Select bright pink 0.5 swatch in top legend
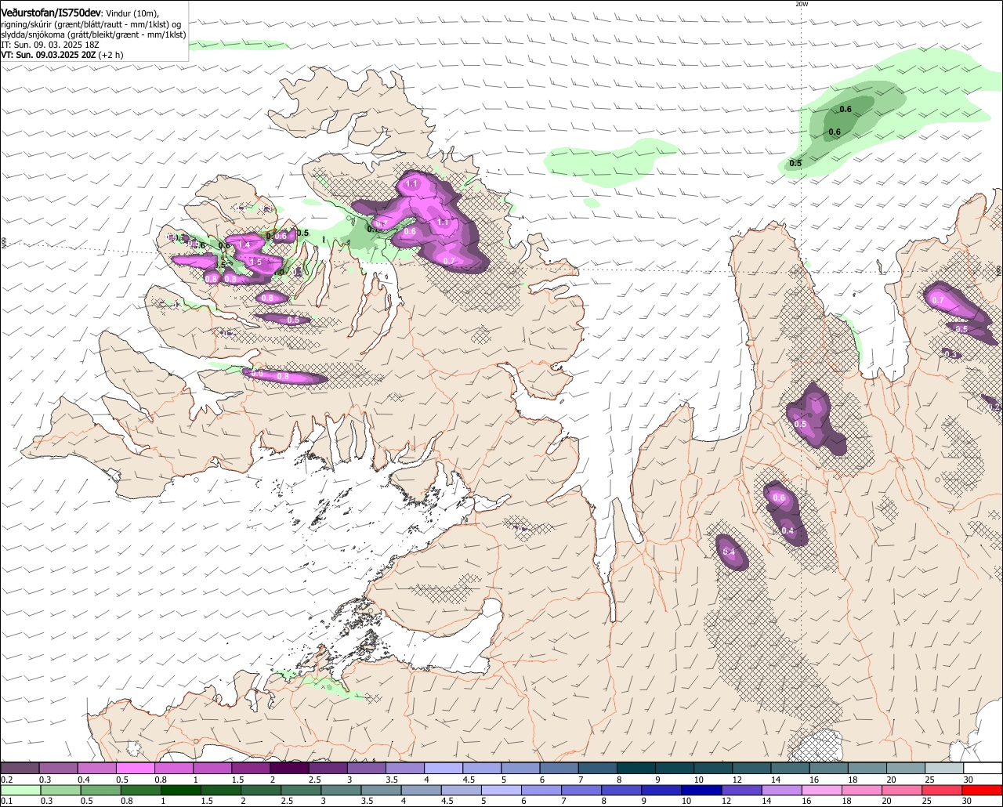Viewport: 1003px width, 807px height. pyautogui.click(x=136, y=769)
